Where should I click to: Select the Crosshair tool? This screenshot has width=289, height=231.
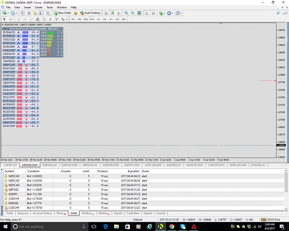(11, 19)
